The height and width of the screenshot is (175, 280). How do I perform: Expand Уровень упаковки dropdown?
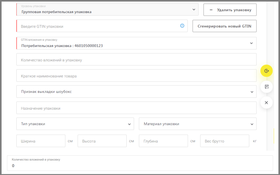point(107,10)
